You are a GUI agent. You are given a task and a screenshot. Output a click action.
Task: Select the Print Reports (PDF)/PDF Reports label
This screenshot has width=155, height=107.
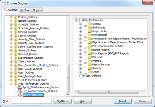coord(111,53)
